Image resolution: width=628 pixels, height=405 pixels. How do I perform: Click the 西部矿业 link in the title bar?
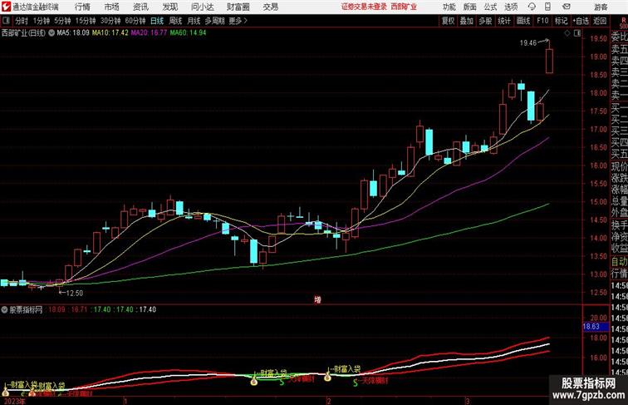[x=404, y=7]
